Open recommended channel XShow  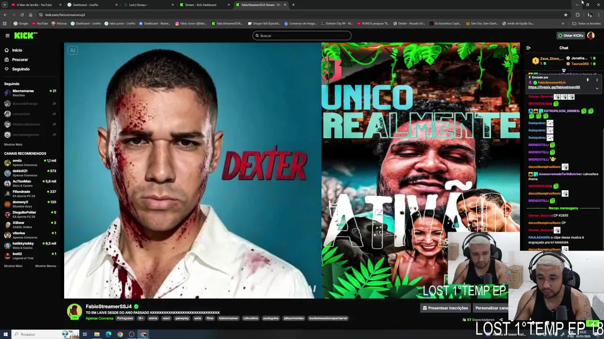click(30, 225)
